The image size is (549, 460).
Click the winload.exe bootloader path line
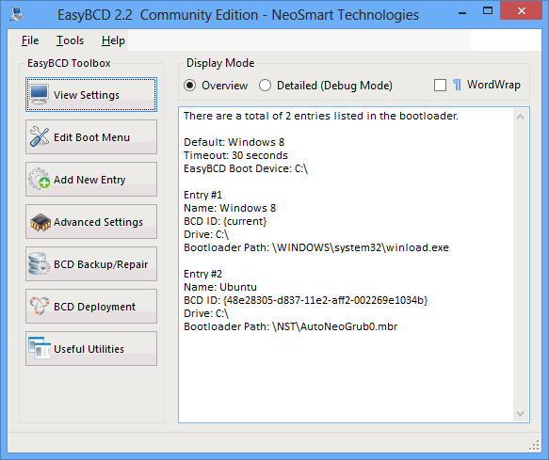click(316, 247)
